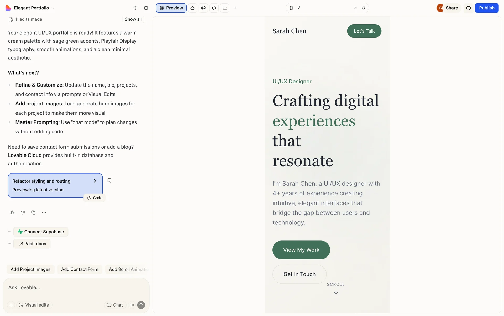Toggle Visual edits mode
The height and width of the screenshot is (316, 504).
click(x=34, y=305)
